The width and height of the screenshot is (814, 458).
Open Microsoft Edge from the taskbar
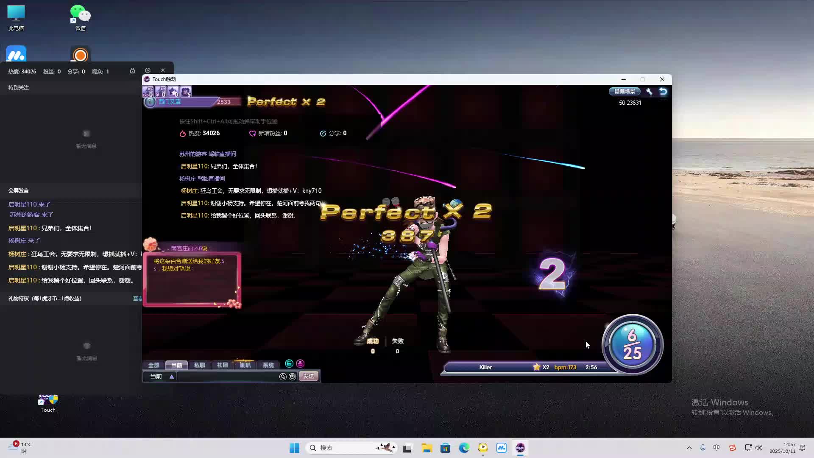(464, 448)
